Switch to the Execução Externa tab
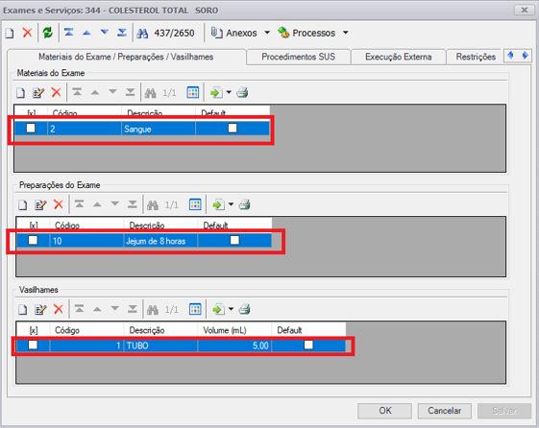This screenshot has height=428, width=539. point(399,57)
